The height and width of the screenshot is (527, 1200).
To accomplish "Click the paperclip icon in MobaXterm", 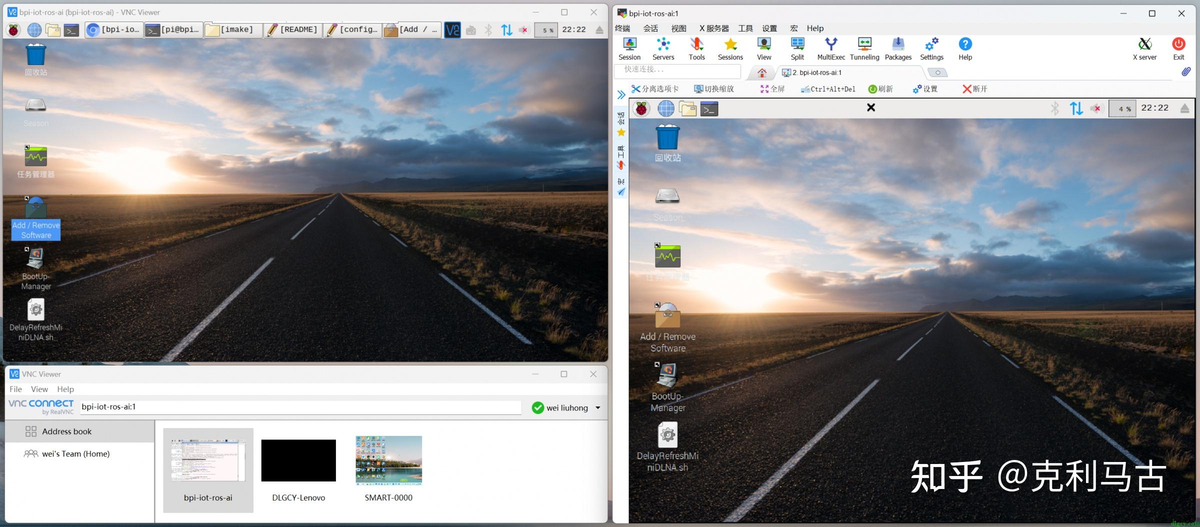I will tap(1186, 72).
